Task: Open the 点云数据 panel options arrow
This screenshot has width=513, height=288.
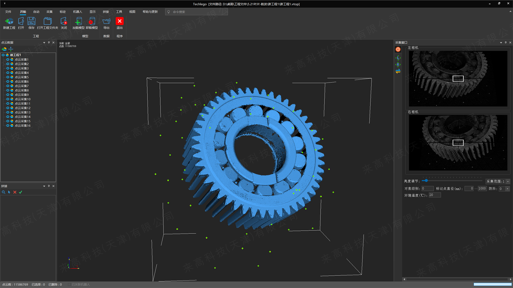Action: pyautogui.click(x=44, y=43)
